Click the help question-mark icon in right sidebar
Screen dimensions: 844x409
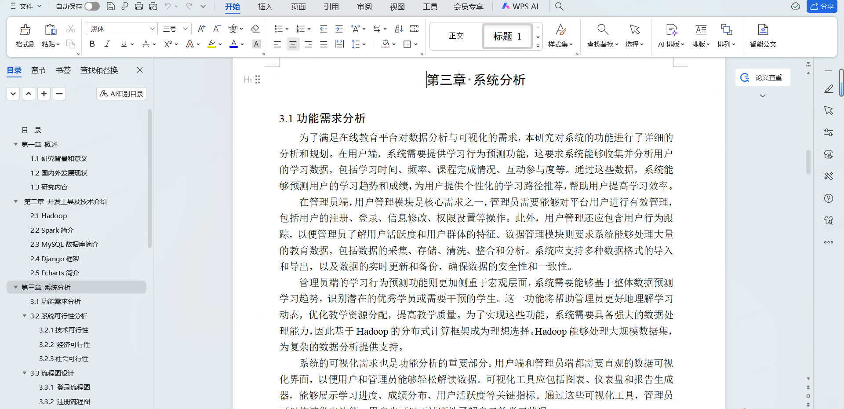click(829, 199)
